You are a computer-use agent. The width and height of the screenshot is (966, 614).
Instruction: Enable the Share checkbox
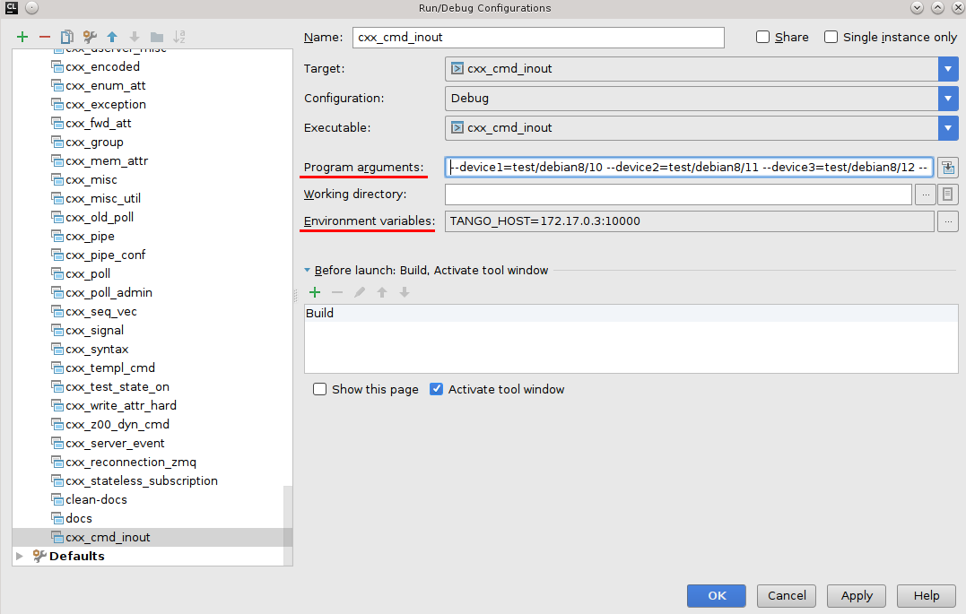pyautogui.click(x=763, y=38)
